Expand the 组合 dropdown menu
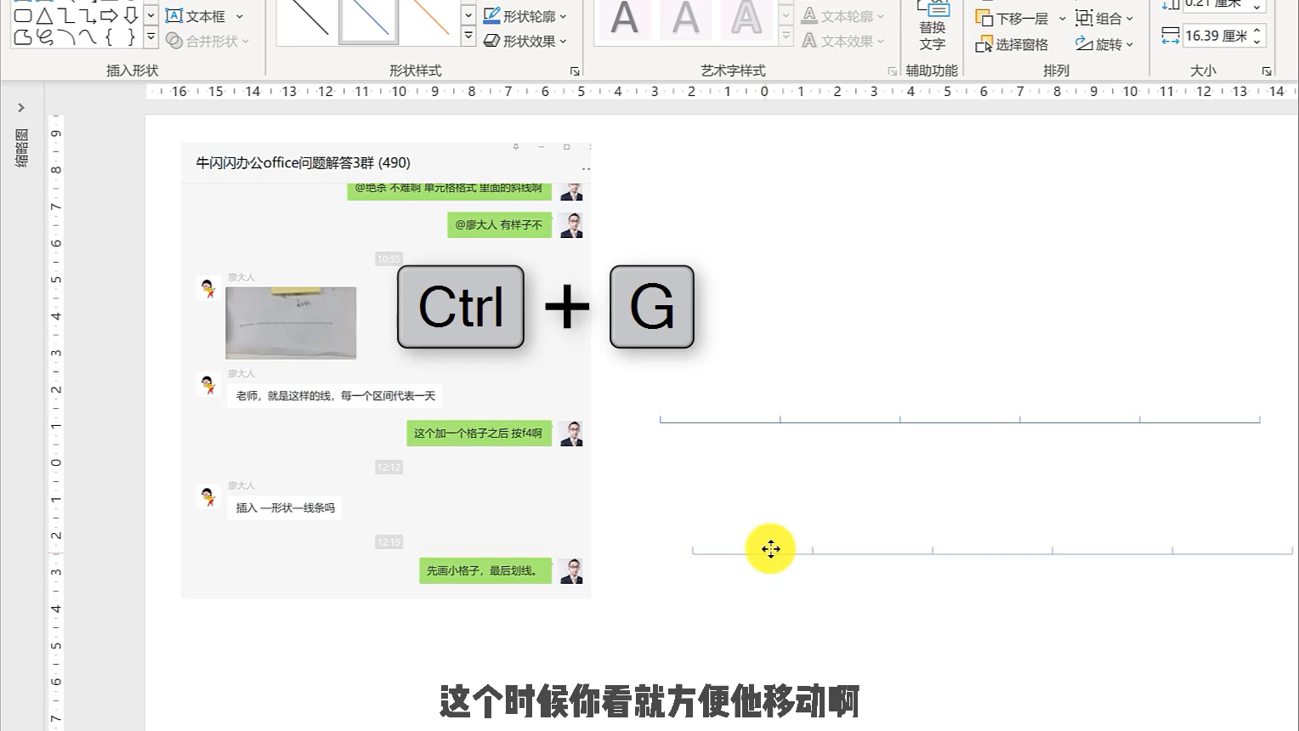The image size is (1299, 731). (1129, 17)
